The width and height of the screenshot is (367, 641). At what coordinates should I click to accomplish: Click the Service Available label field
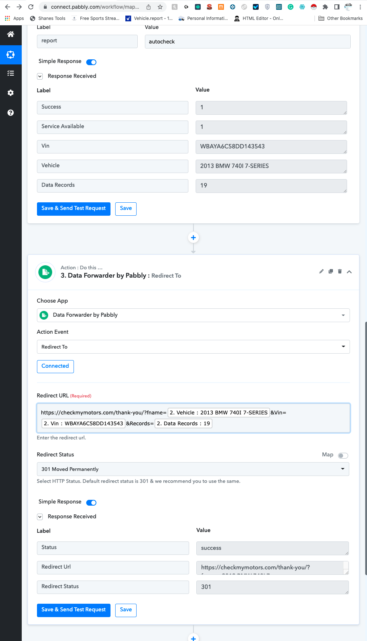point(113,127)
